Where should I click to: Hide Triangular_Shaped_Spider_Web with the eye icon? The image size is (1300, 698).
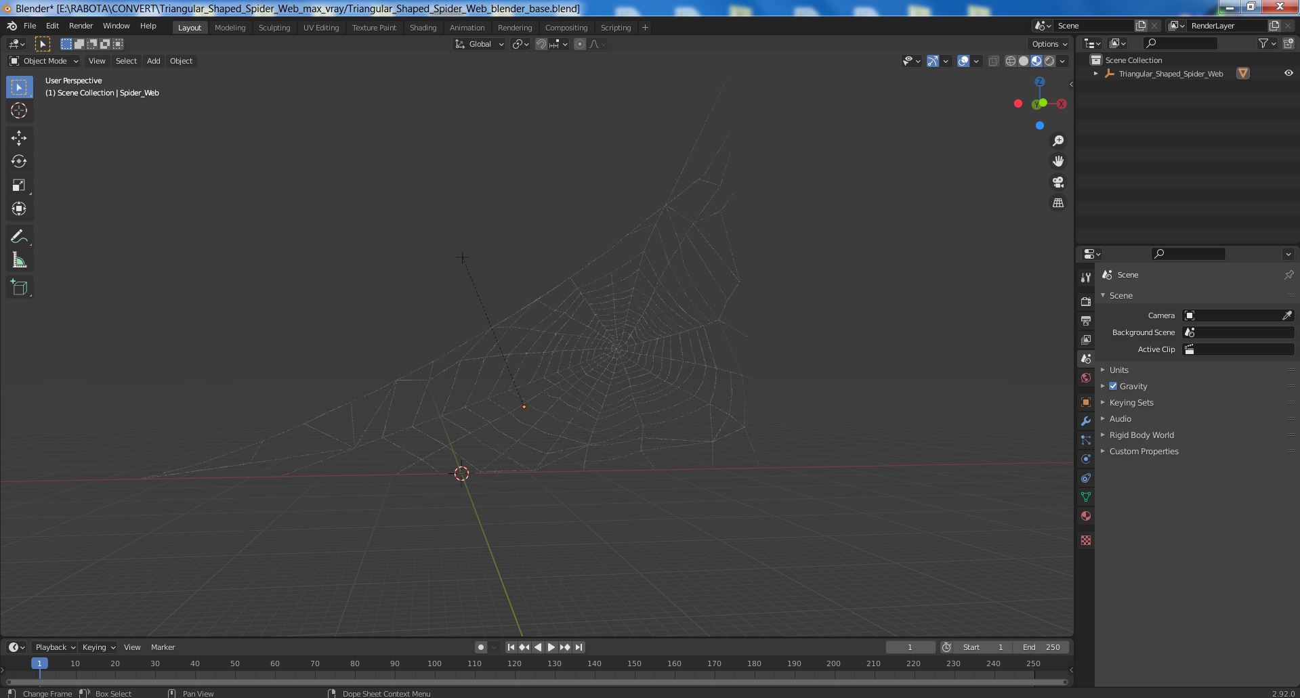coord(1288,73)
